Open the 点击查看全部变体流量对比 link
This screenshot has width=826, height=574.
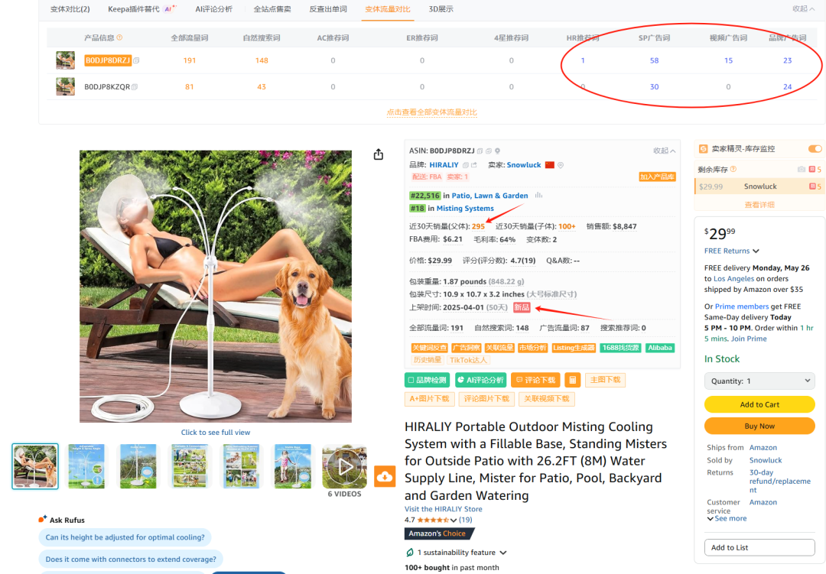click(432, 112)
